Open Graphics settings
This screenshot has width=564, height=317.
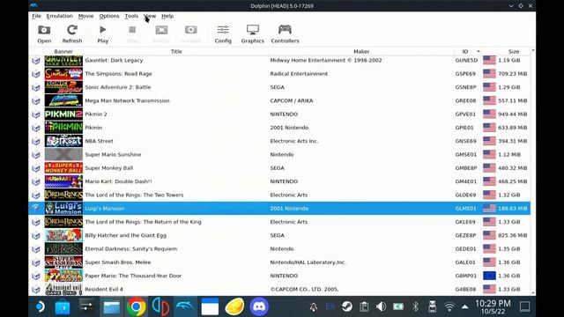click(x=253, y=34)
